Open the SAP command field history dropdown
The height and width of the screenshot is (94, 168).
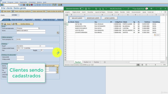tap(19, 5)
